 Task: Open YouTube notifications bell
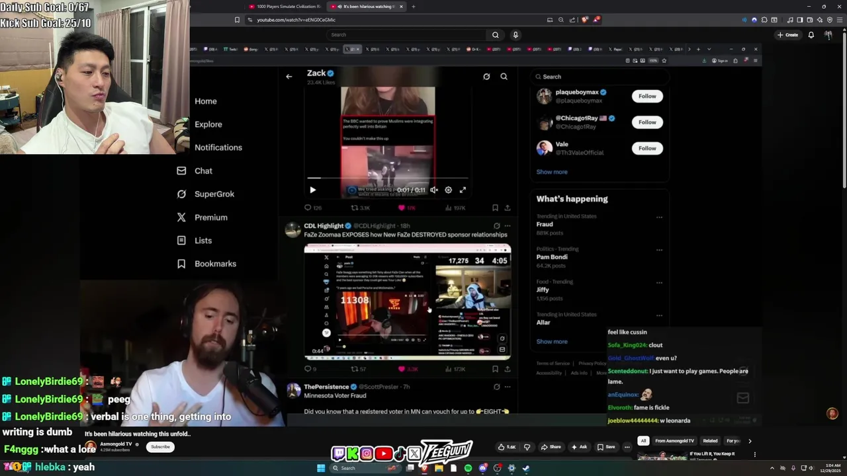811,34
